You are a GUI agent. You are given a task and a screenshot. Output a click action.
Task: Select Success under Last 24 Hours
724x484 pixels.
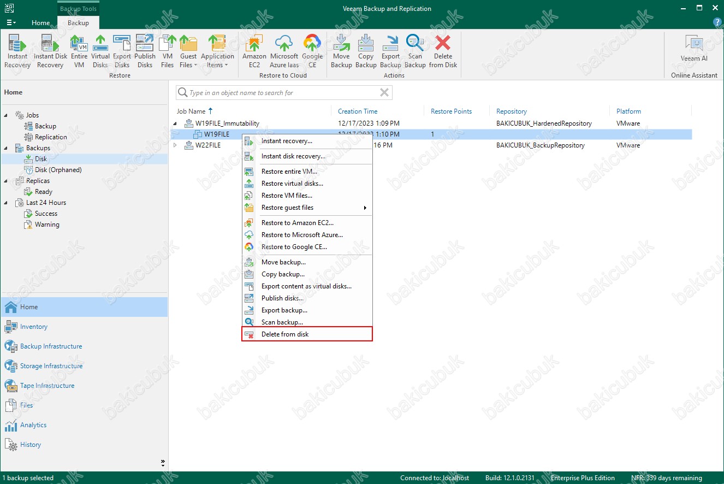(46, 214)
